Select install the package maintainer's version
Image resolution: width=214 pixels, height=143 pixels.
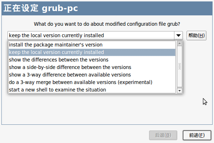point(92,45)
